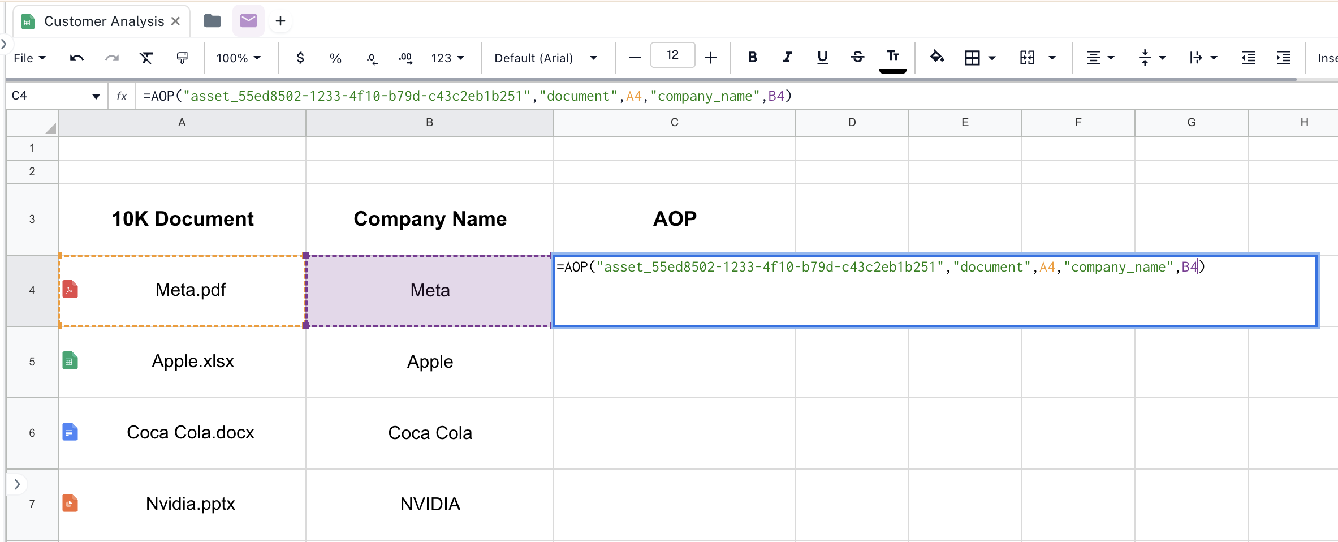Increase font size with plus button
The height and width of the screenshot is (542, 1338).
tap(711, 58)
